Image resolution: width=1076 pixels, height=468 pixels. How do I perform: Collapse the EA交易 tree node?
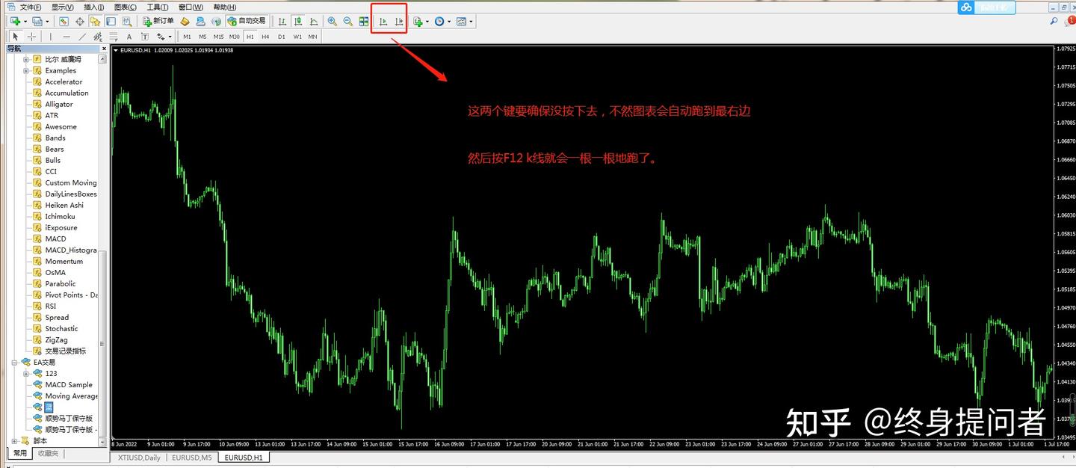14,362
